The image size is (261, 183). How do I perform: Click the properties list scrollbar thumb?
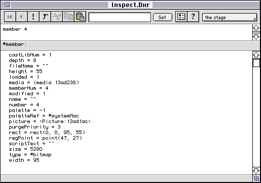(256, 63)
